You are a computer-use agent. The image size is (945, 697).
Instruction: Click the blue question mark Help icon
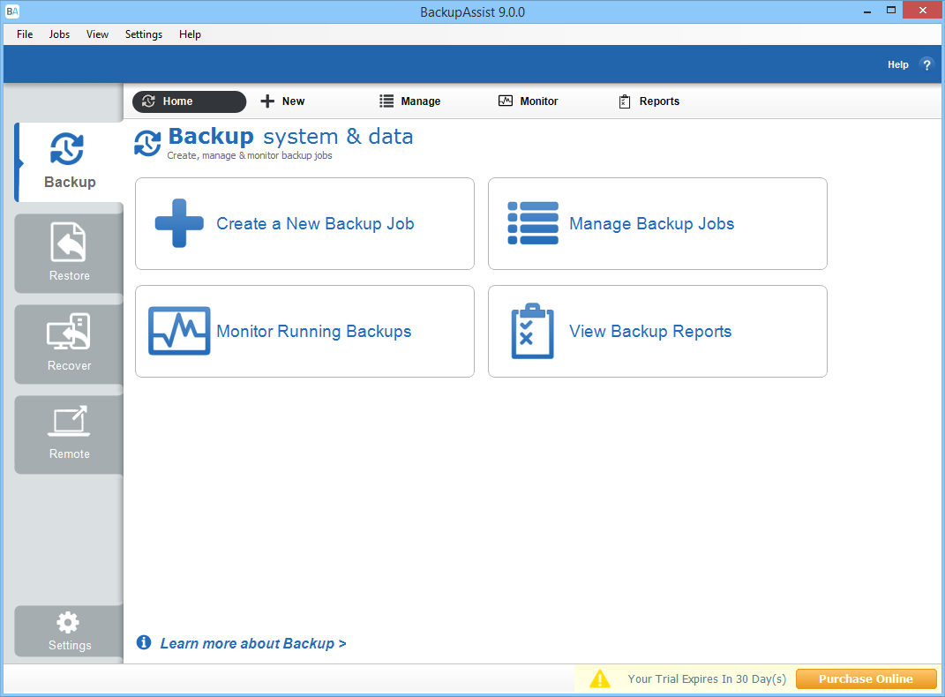[x=926, y=64]
